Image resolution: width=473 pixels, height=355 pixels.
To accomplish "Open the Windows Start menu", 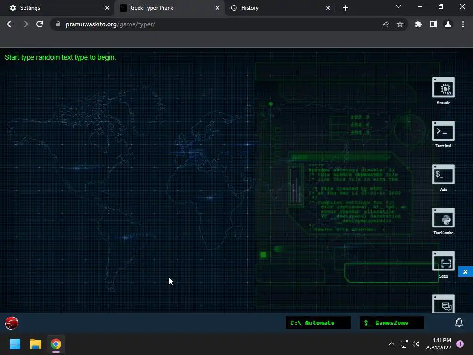I will pos(15,344).
